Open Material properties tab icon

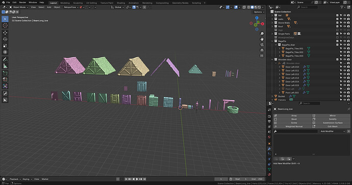269,174
